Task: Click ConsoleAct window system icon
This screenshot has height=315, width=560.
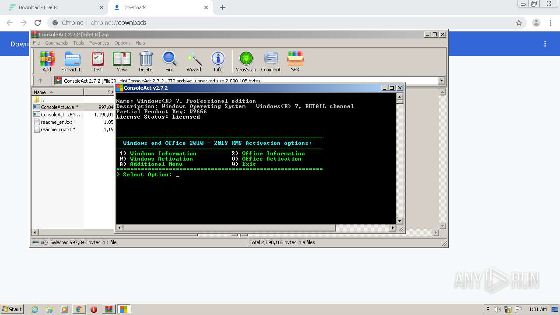Action: 119,88
